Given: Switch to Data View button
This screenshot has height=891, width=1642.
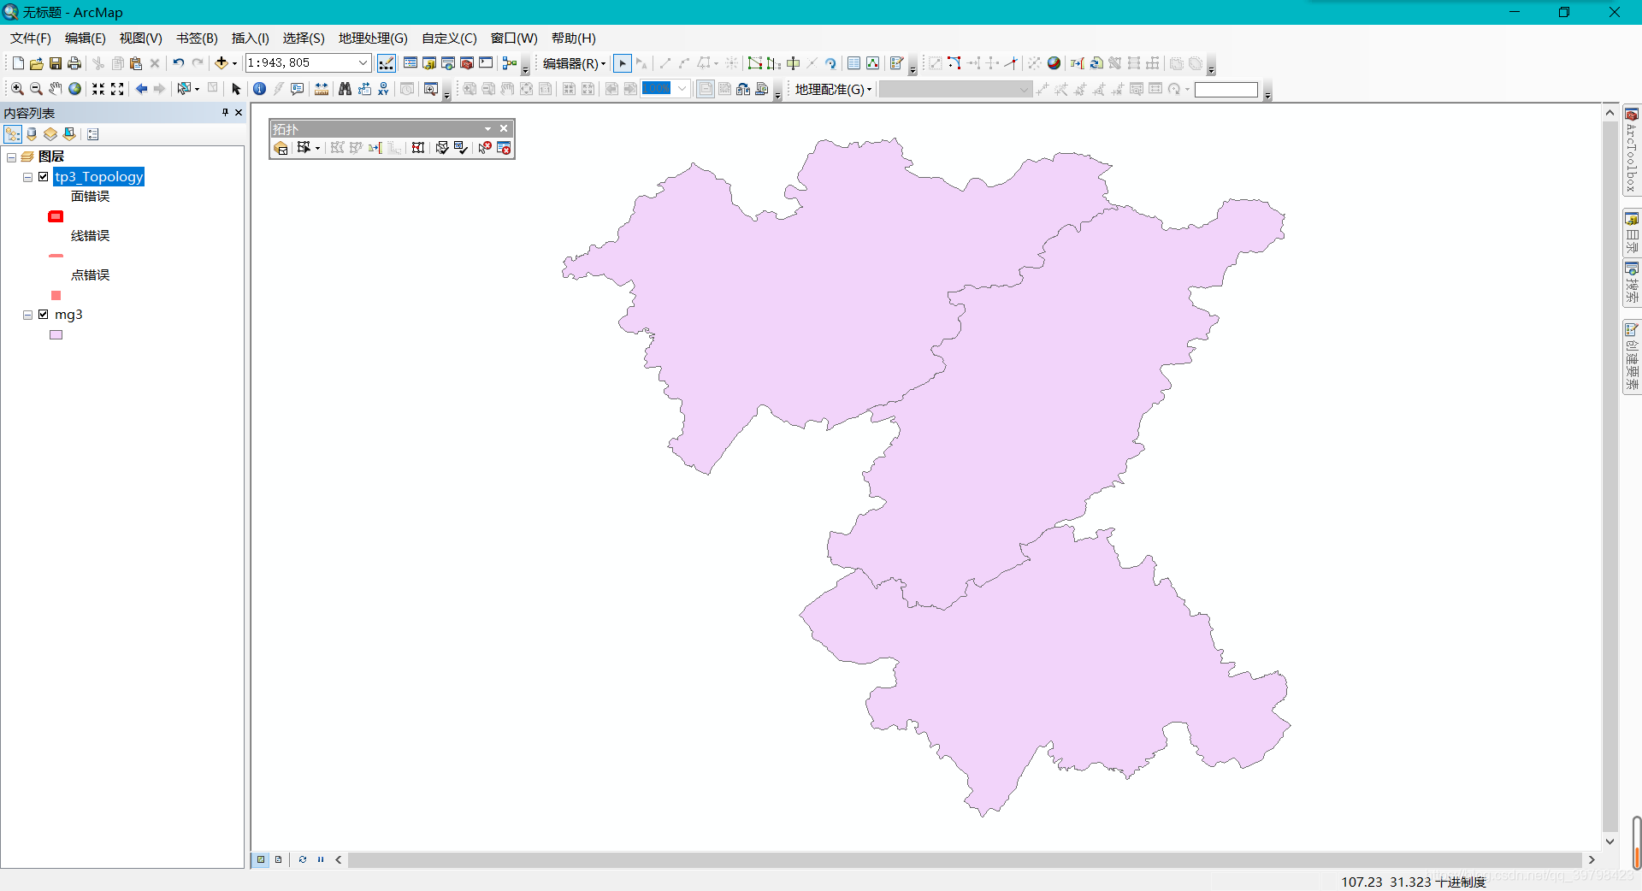Looking at the screenshot, I should [261, 859].
